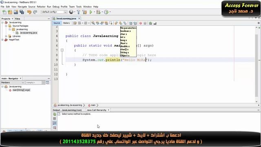
Task: Click the Uncomment icon in editor toolbar
Action: point(155,23)
